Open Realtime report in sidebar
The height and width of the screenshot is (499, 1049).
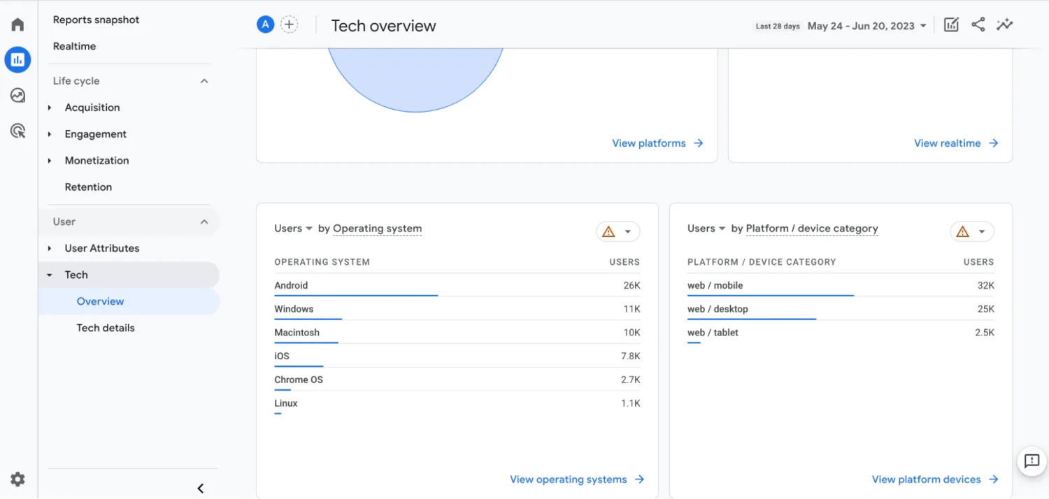[74, 46]
